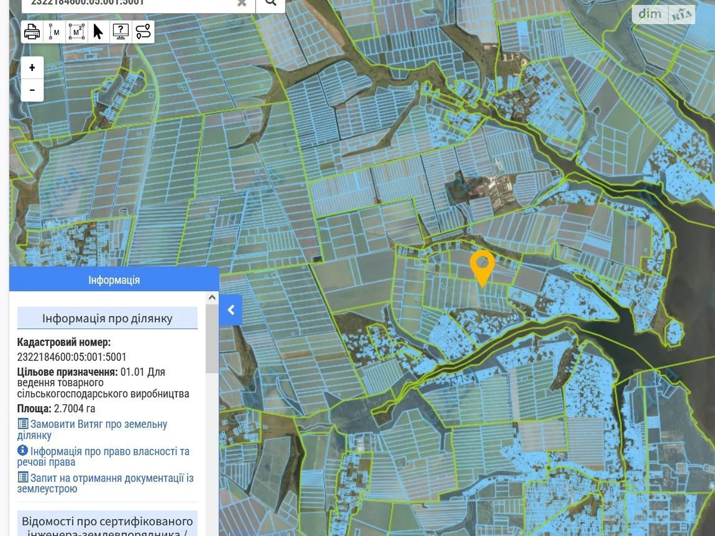Zoom out the map with minus
The image size is (715, 536).
(x=32, y=90)
